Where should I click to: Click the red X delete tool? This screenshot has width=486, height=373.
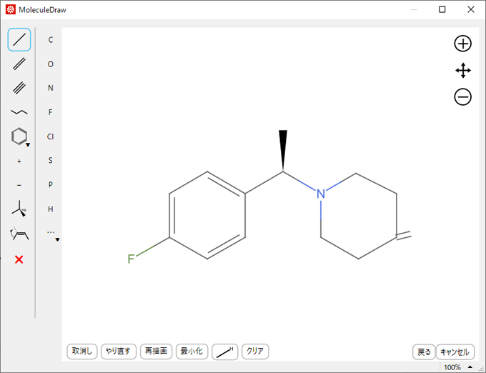19,259
